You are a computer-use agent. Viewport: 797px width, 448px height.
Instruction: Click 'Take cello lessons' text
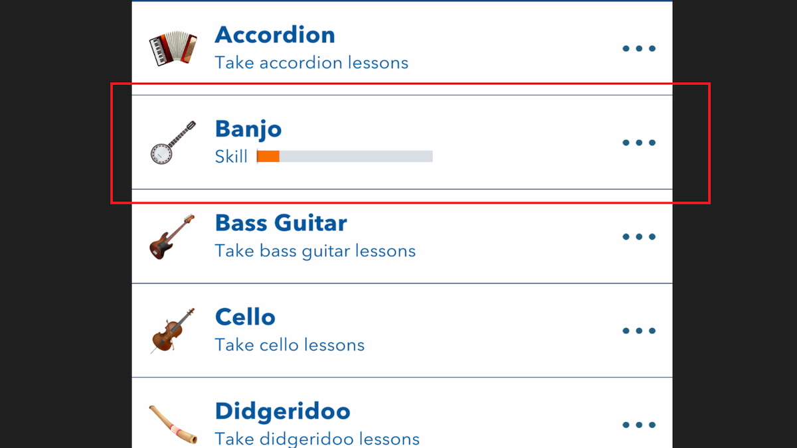tap(290, 345)
